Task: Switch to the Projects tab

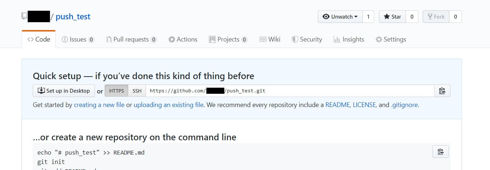Action: [x=228, y=39]
